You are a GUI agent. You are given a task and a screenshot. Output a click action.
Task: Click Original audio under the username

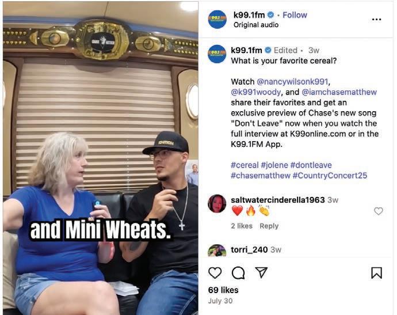click(x=256, y=25)
